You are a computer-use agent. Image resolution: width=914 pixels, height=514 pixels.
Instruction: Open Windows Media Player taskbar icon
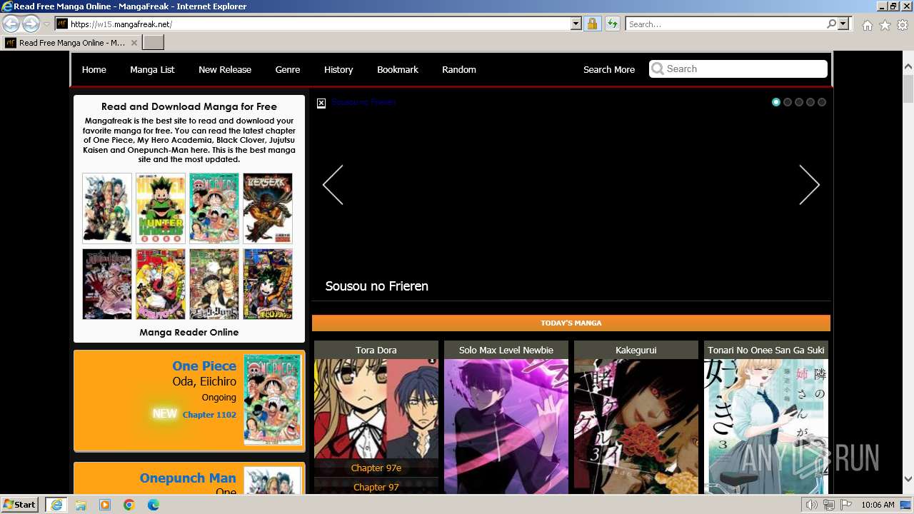105,505
